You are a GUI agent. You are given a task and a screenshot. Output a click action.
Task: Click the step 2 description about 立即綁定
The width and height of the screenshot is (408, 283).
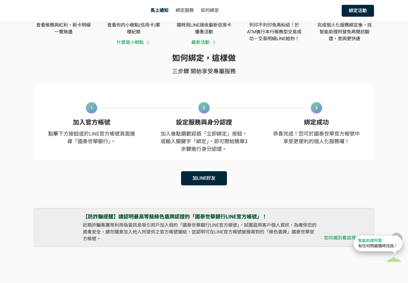point(204,141)
